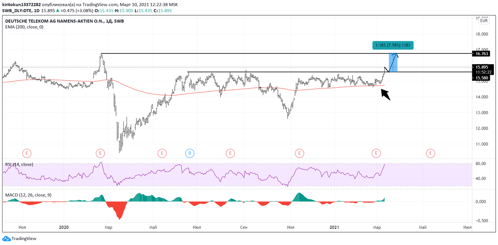Click the blue D dividend marker
Image resolution: width=498 pixels, height=245 pixels.
(190, 153)
